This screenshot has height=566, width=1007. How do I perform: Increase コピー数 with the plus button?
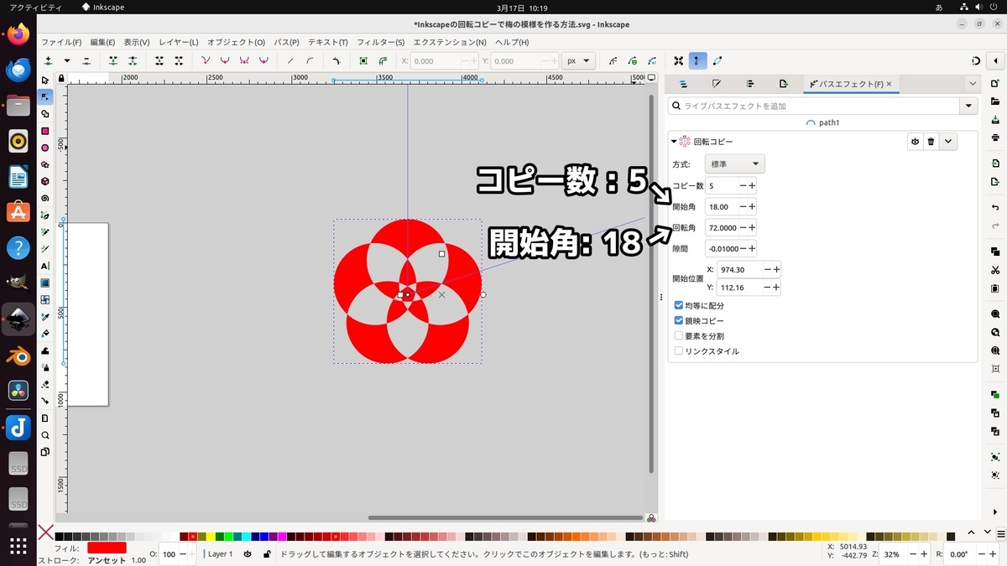752,185
